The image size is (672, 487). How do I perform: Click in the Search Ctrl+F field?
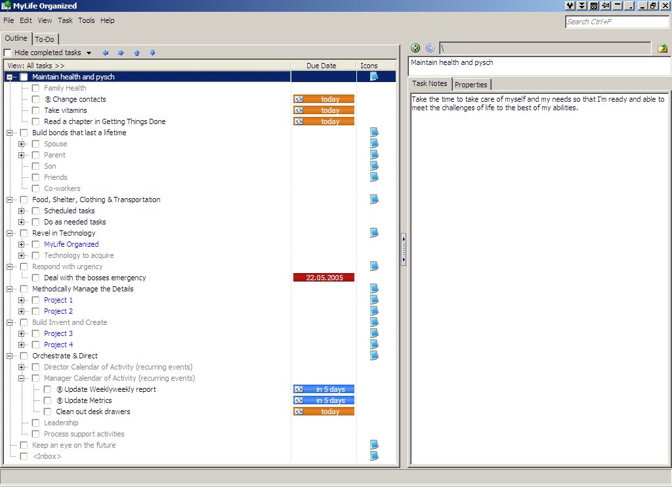tap(617, 22)
